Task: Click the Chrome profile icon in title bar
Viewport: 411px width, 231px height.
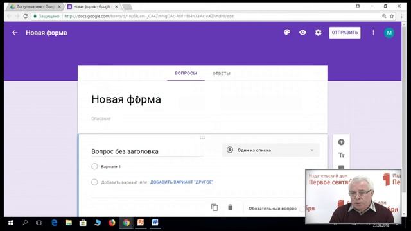Action: point(358,6)
